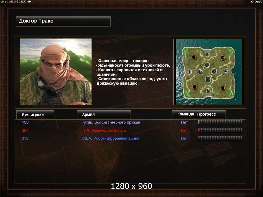Click the red progress bar for player 087
Screen dimensions: 263x197
(220, 130)
